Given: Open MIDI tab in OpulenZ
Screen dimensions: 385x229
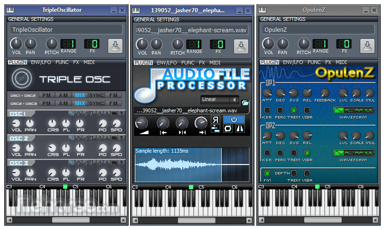Looking at the screenshot, I should click(x=341, y=62).
